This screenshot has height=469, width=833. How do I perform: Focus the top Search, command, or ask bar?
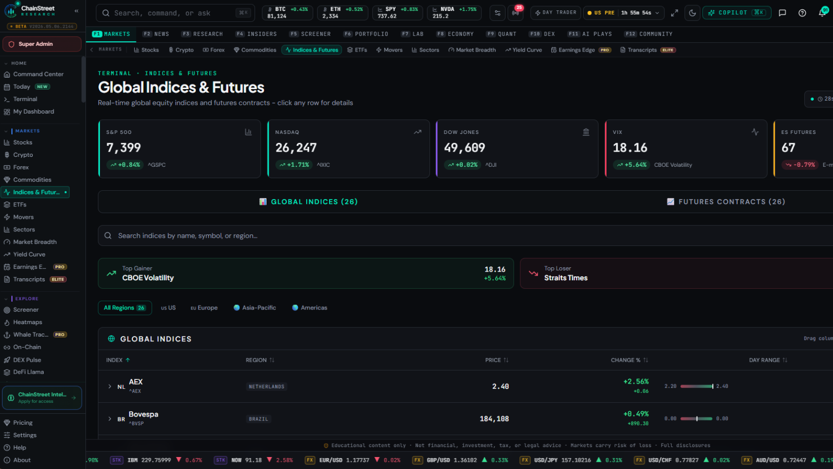click(175, 13)
